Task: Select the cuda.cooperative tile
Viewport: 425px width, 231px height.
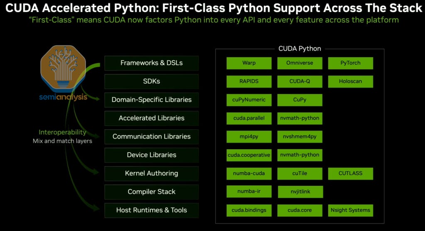Action: tap(249, 155)
